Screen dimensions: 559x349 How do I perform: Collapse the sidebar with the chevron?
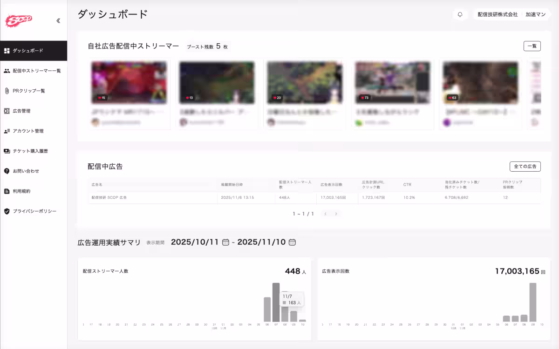[58, 20]
